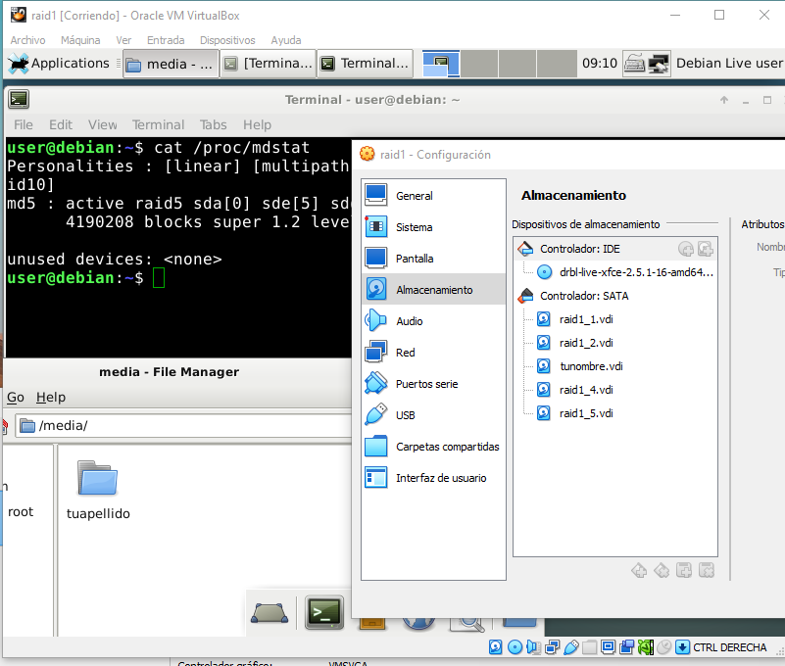The height and width of the screenshot is (666, 785).
Task: Click the remove controller icon below storage list
Action: (662, 570)
